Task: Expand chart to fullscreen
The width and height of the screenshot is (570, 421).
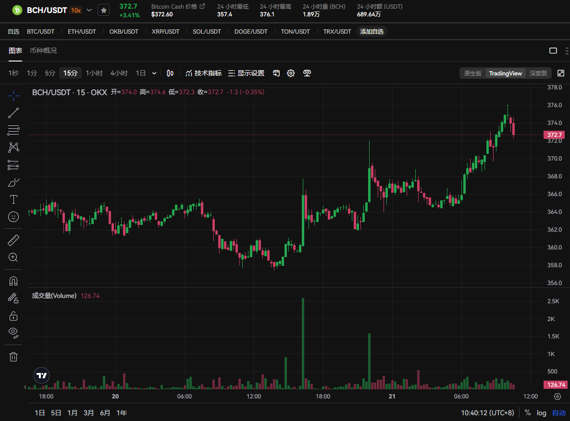Action: pos(561,73)
